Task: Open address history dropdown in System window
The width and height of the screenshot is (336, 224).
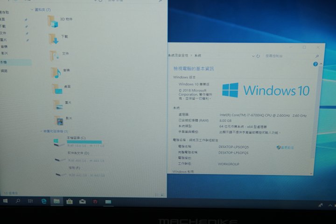Action: [253, 56]
